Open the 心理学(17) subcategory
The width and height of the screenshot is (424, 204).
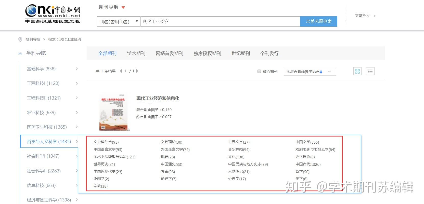pos(237,179)
